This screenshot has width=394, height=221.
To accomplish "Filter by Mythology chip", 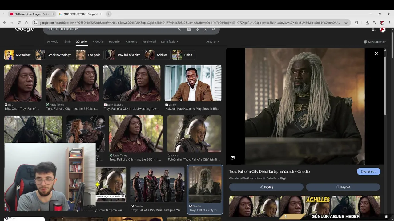I will (x=19, y=55).
